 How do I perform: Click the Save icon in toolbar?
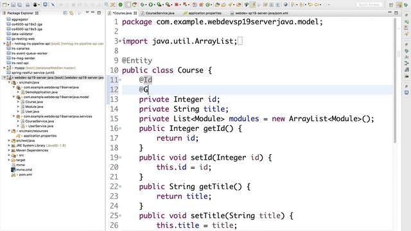point(13,4)
